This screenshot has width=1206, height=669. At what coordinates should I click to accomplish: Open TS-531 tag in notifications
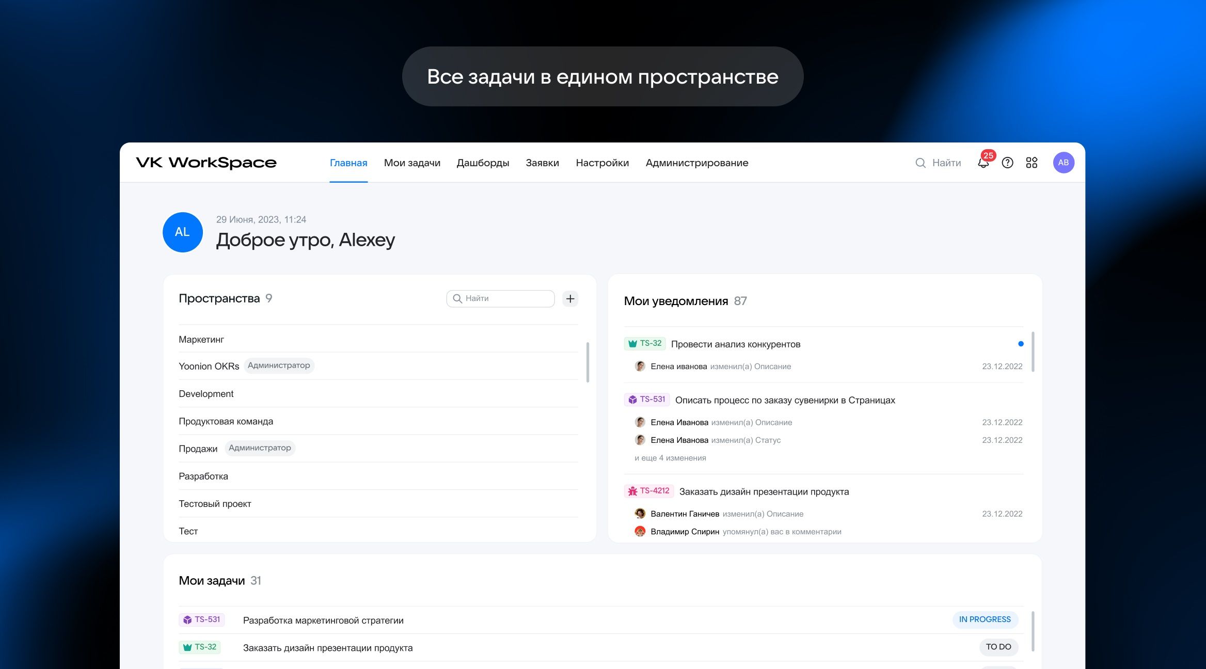pos(647,400)
